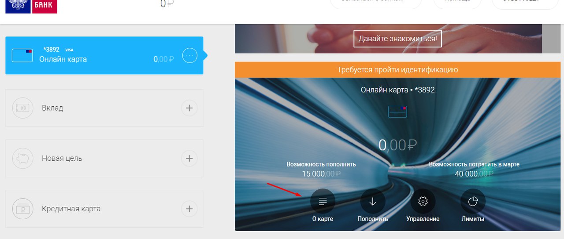This screenshot has height=239, width=564.
Task: Click the piggy bank icon for Новая цель
Action: tap(22, 158)
